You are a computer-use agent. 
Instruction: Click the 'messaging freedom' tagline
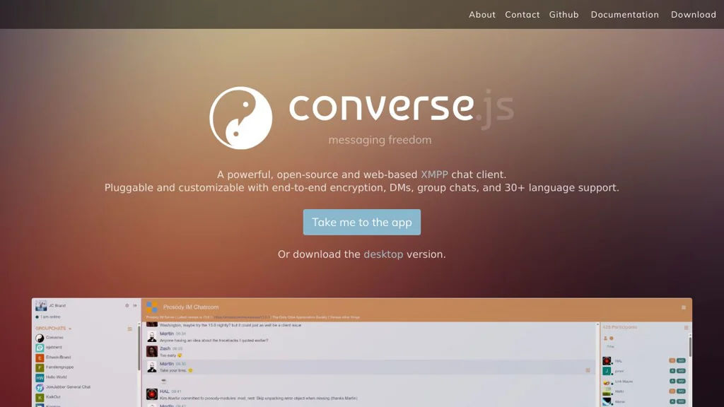coord(380,140)
